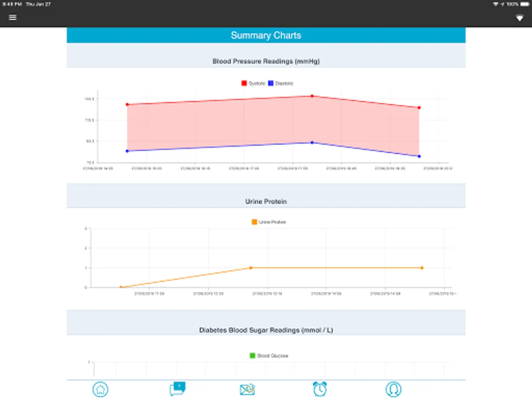Select the highest systolic data point
532x399 pixels.
click(312, 96)
